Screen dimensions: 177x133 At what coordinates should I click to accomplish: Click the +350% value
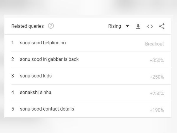[157, 60]
